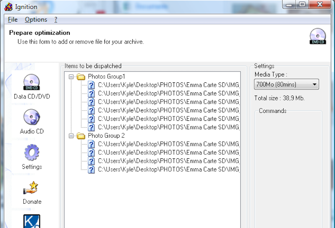Maximize the Ignition window
The image size is (335, 228).
(302, 4)
